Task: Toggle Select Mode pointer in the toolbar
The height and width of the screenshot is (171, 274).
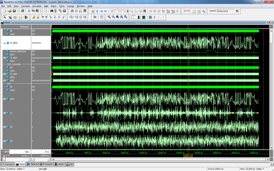Action: (5, 17)
